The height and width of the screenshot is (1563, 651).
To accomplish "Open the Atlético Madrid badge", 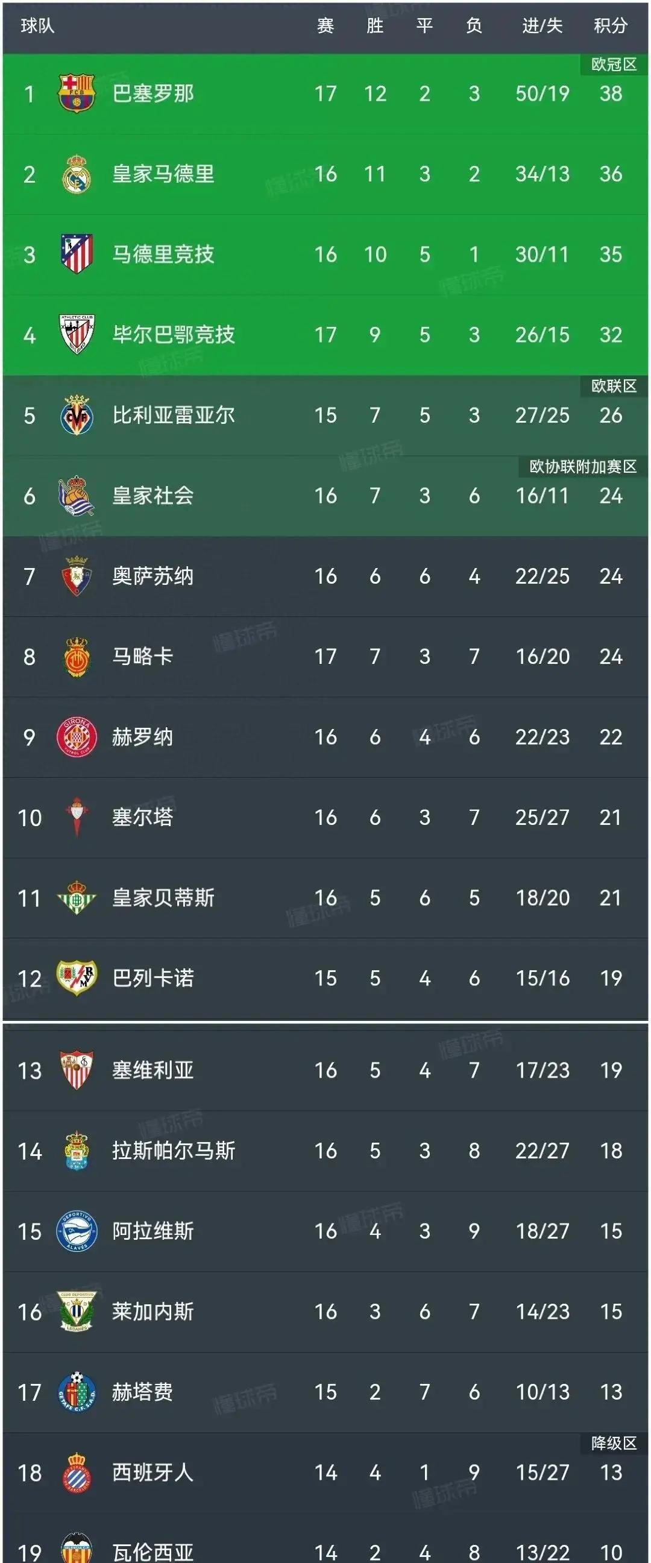I will tap(77, 254).
